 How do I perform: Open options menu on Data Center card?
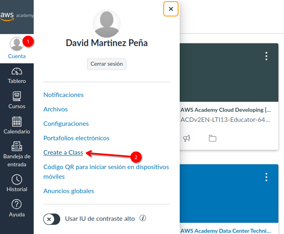click(266, 177)
